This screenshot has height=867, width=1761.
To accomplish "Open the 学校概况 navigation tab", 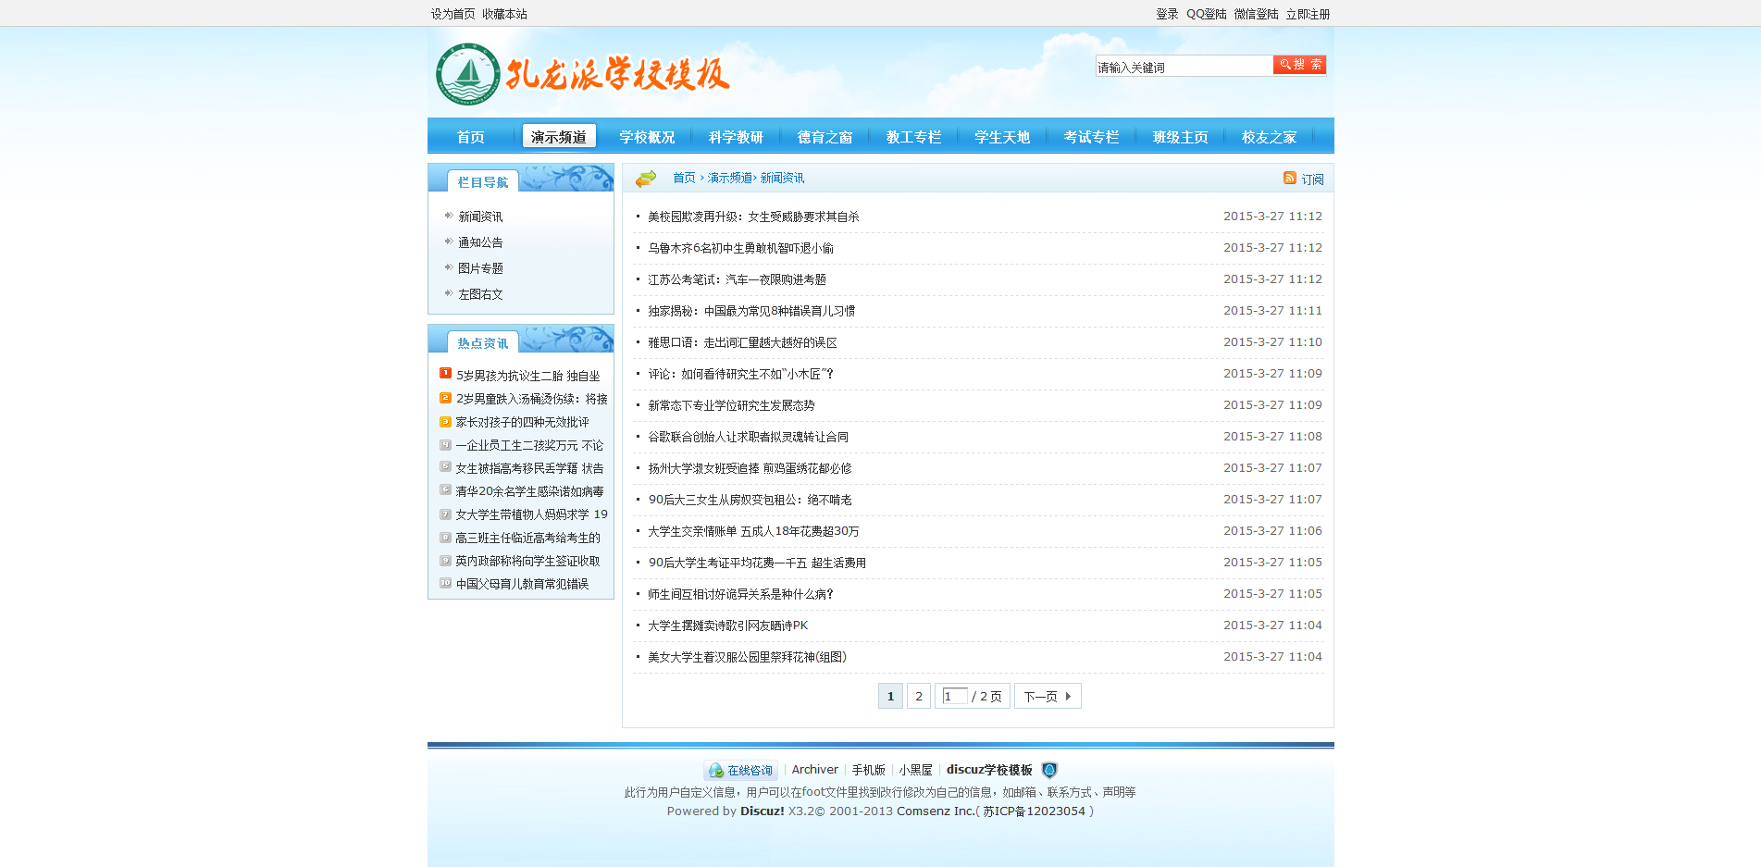I will (x=647, y=137).
